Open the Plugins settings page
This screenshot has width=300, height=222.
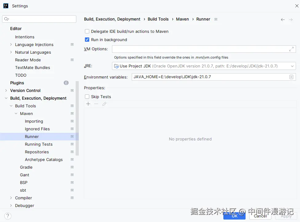click(x=17, y=83)
